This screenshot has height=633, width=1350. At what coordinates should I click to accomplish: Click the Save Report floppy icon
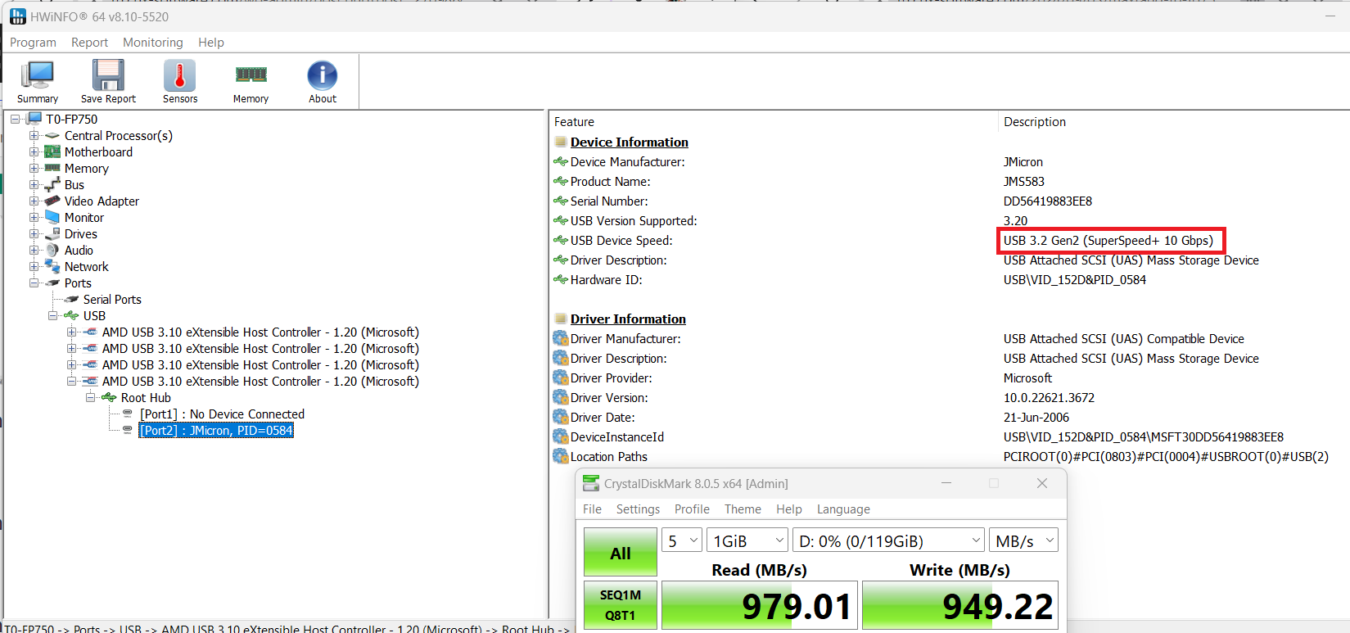coord(108,75)
